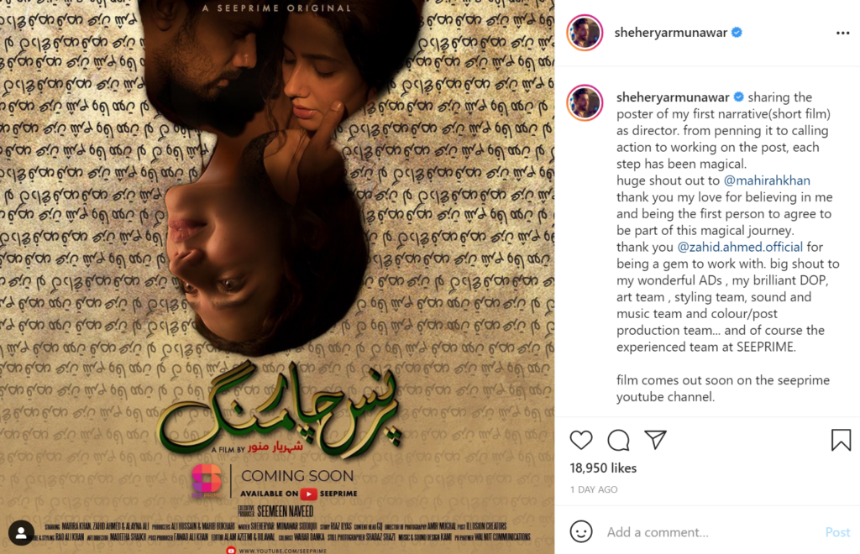Open the profile avatar beside the caption

(x=585, y=102)
